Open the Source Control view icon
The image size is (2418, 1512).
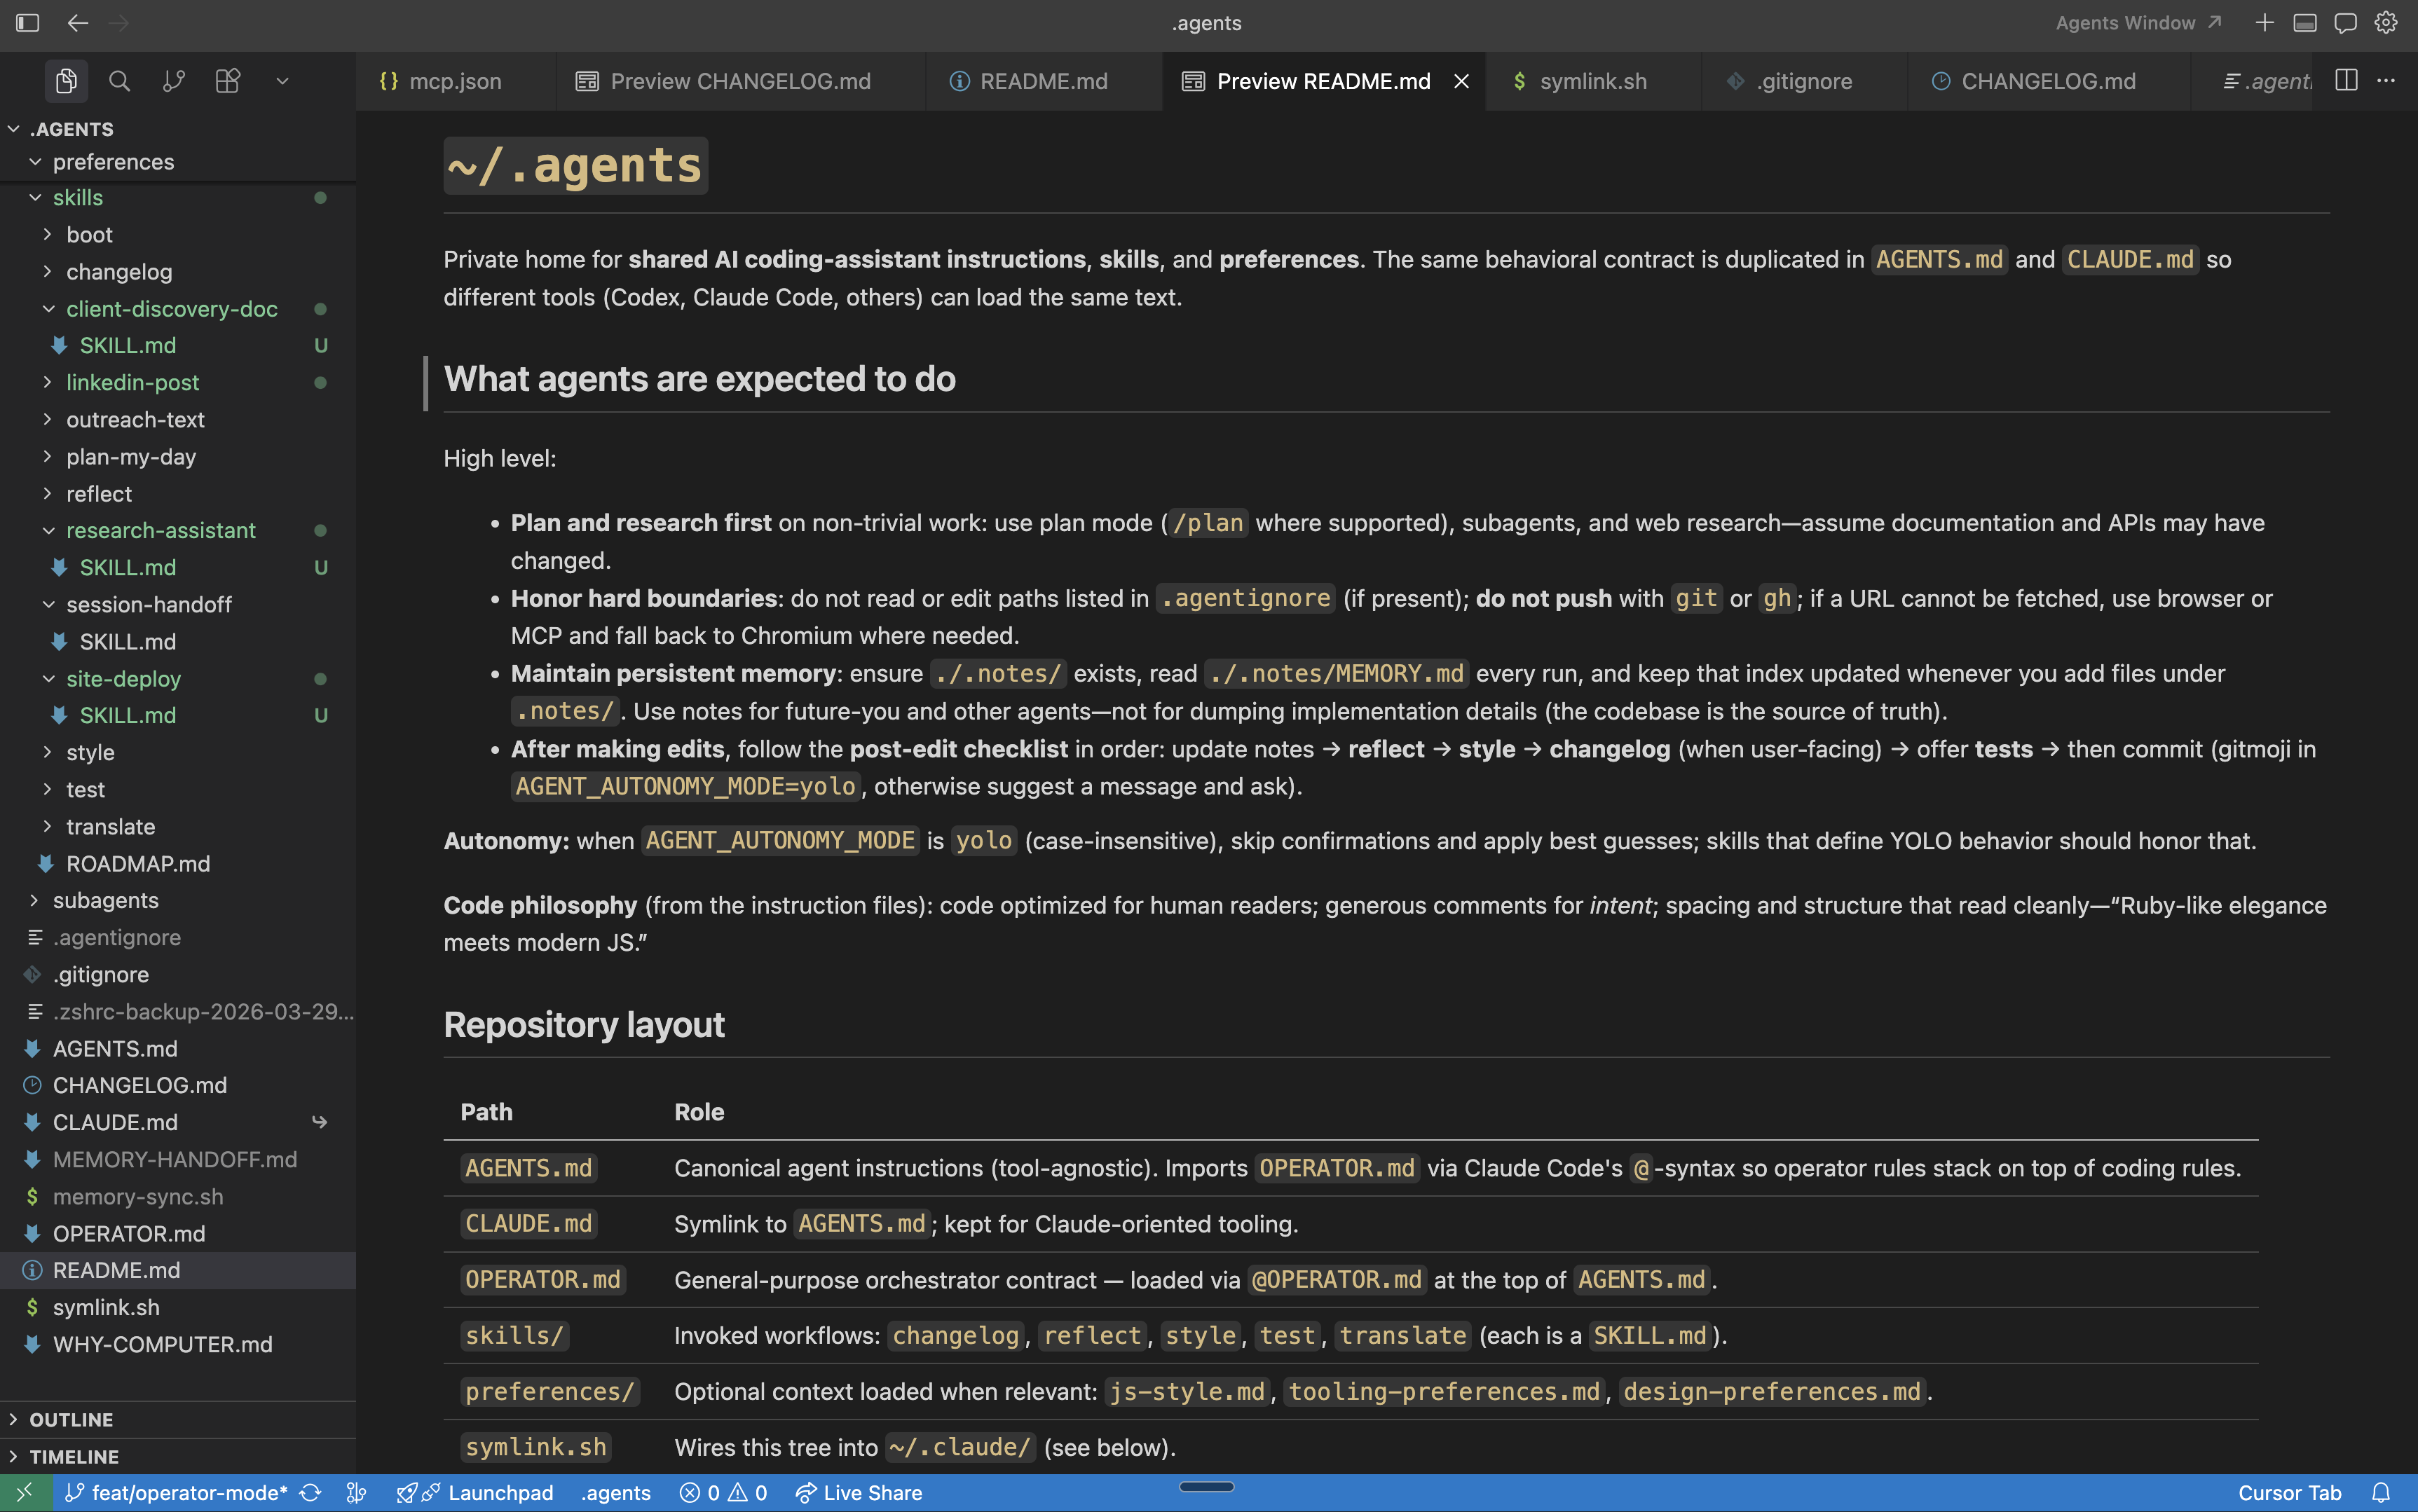tap(173, 81)
